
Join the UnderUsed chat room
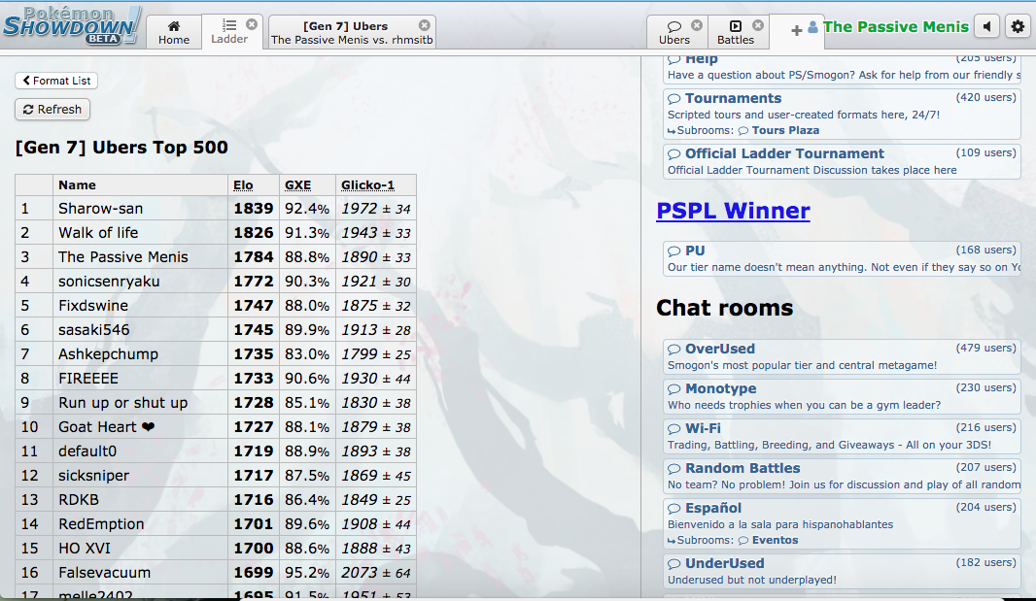pyautogui.click(x=842, y=571)
